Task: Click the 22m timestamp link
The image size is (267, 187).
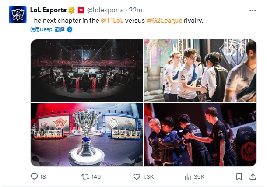Action: pyautogui.click(x=135, y=10)
